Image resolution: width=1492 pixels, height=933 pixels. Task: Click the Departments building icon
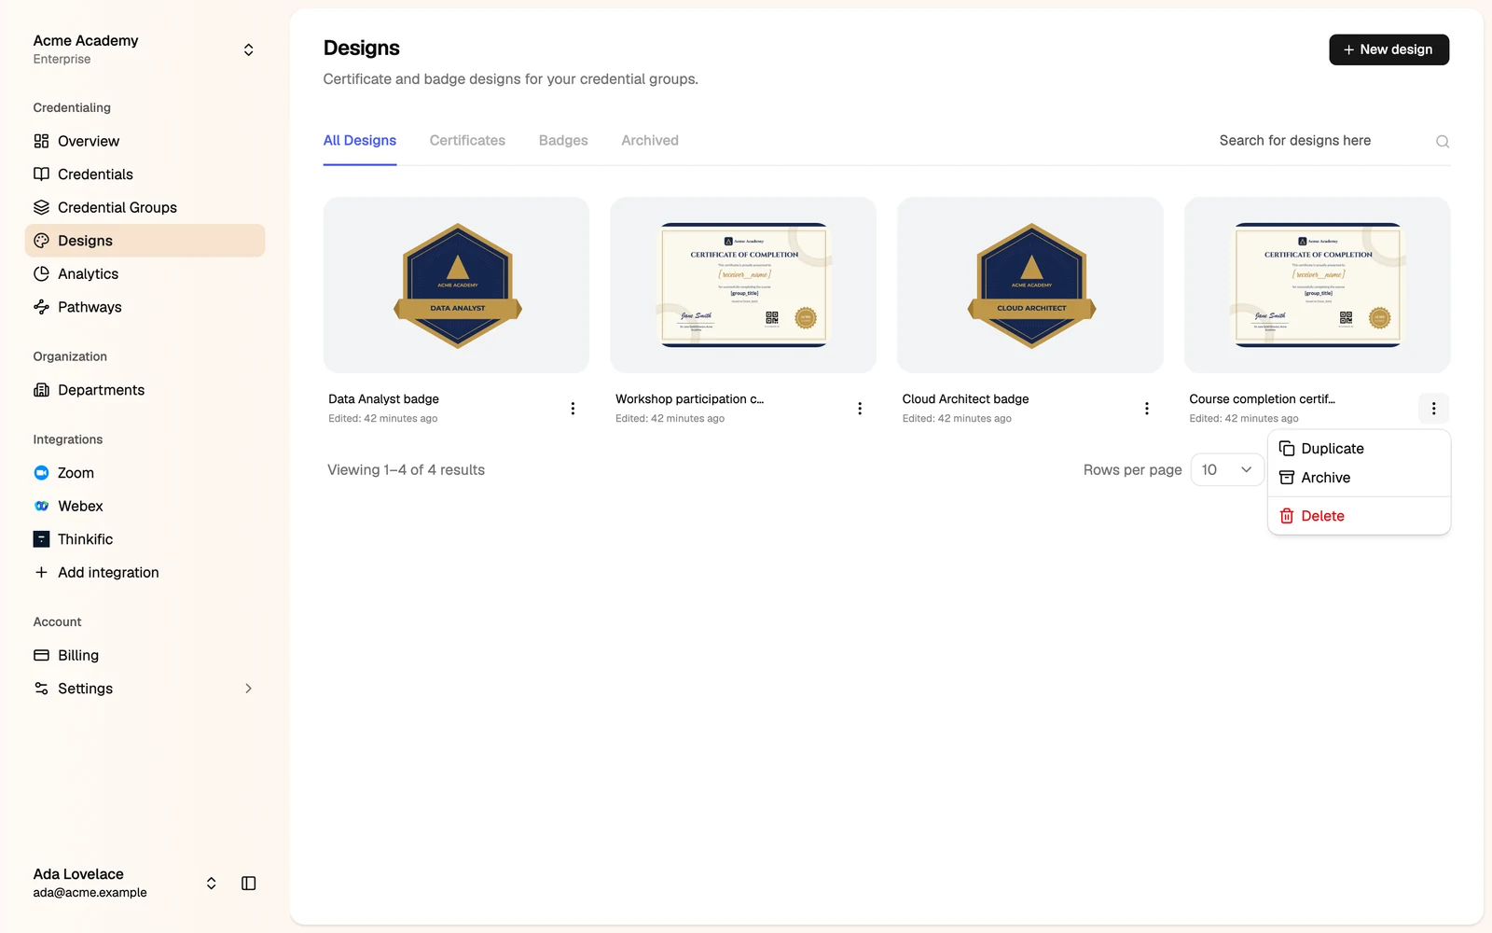tap(41, 390)
